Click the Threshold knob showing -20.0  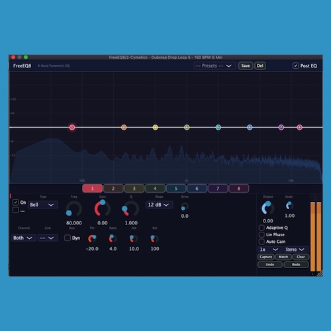click(92, 238)
